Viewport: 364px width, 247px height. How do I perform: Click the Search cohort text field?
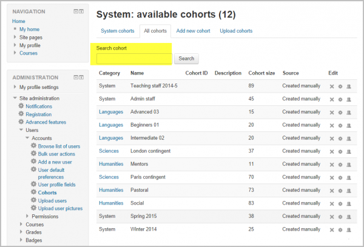point(134,59)
